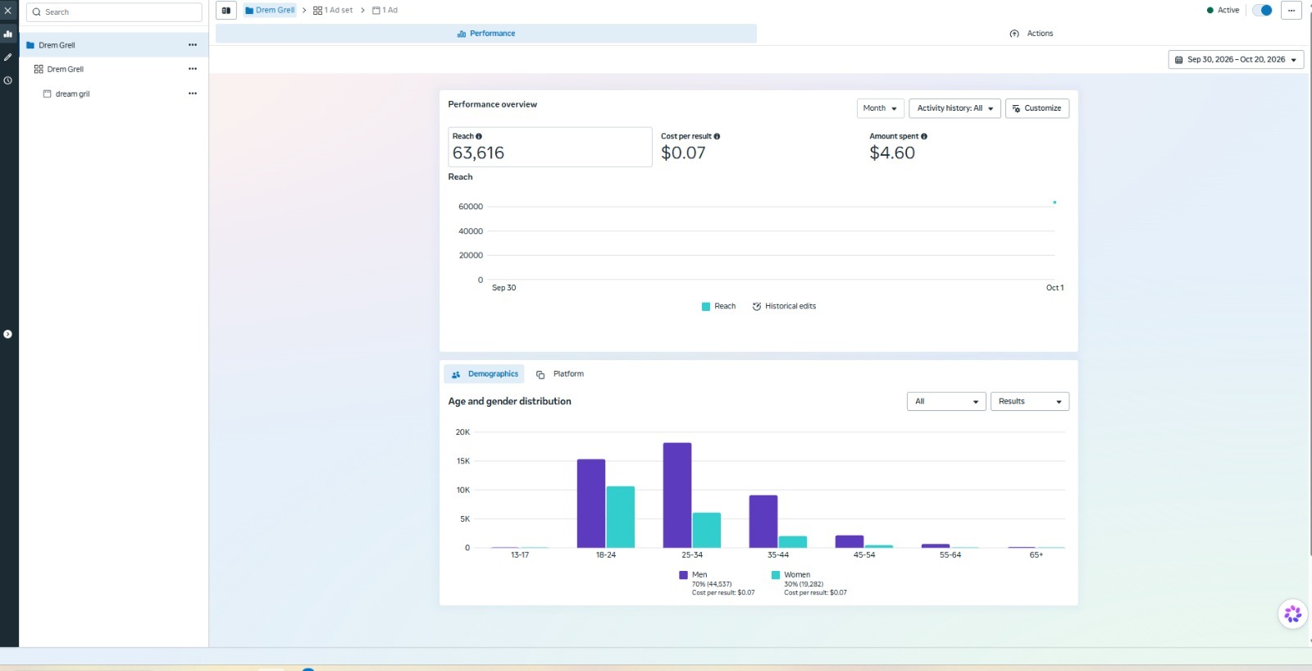Toggle the Active status switch
This screenshot has width=1312, height=671.
coord(1262,11)
